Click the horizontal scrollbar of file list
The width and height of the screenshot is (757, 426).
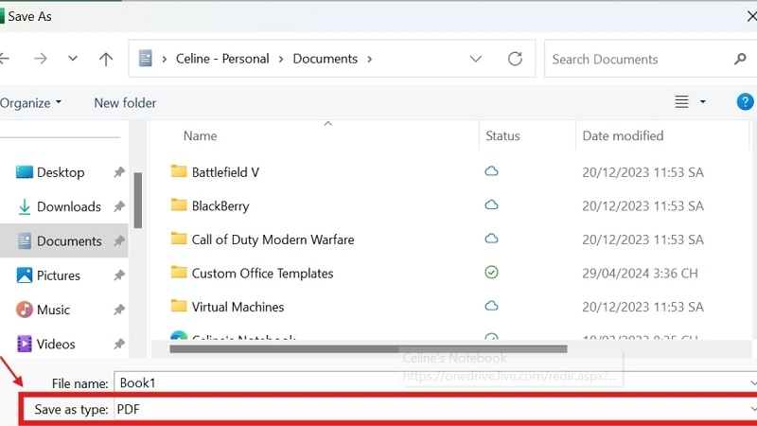pos(368,349)
